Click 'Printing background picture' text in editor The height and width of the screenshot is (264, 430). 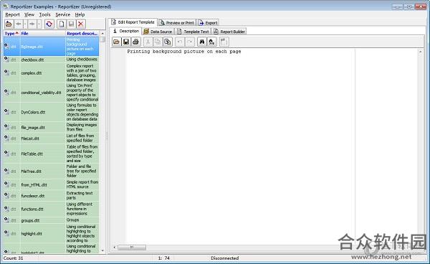pyautogui.click(x=184, y=52)
